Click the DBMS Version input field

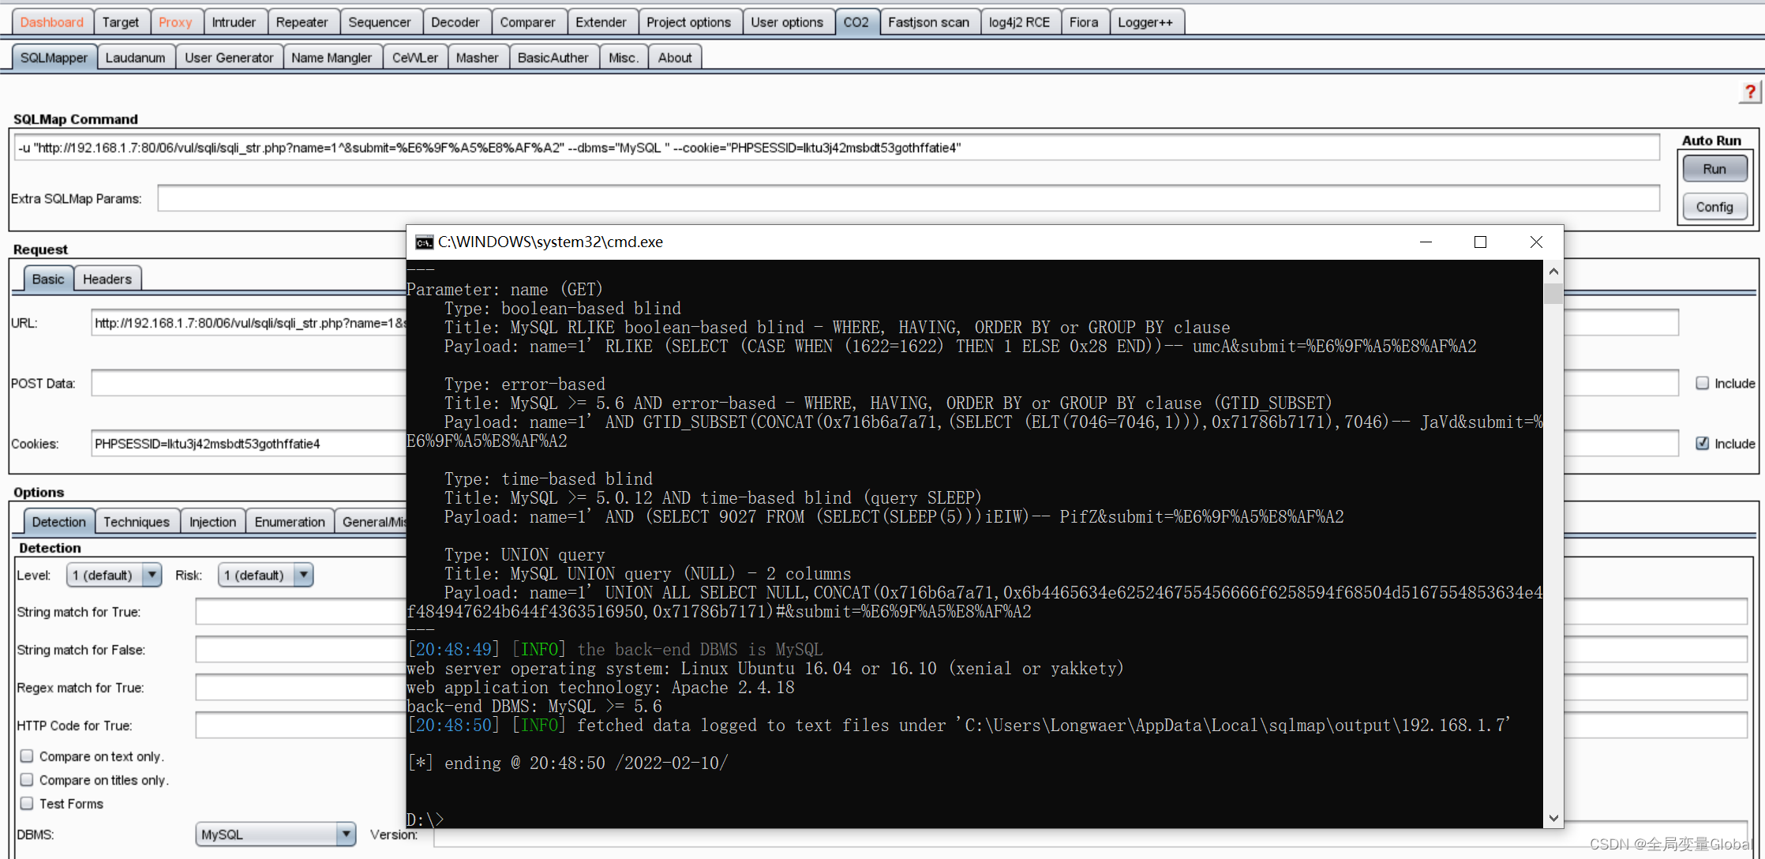click(1089, 837)
